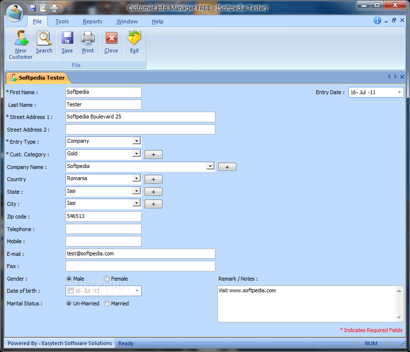Click the empty Telephone field
The height and width of the screenshot is (352, 410).
(x=103, y=229)
